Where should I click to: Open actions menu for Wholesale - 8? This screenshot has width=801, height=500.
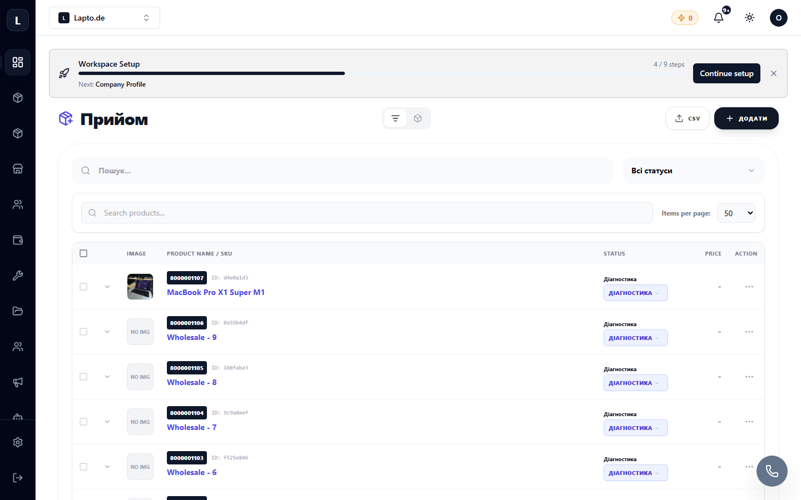pos(749,377)
